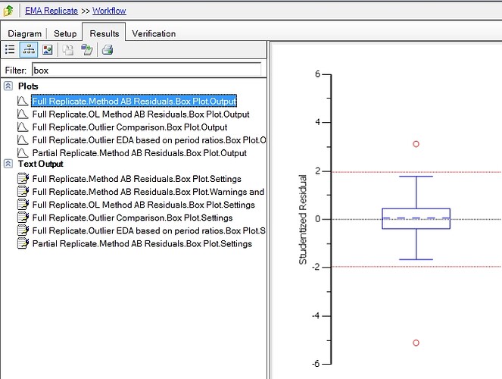Click text icon beside Outlier EDA Settings
Screen dimensions: 502x379
(23, 230)
